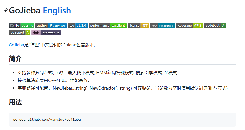Screen dimensions: 245x130
Task: Open the go report A badge
Action: pyautogui.click(x=19, y=33)
